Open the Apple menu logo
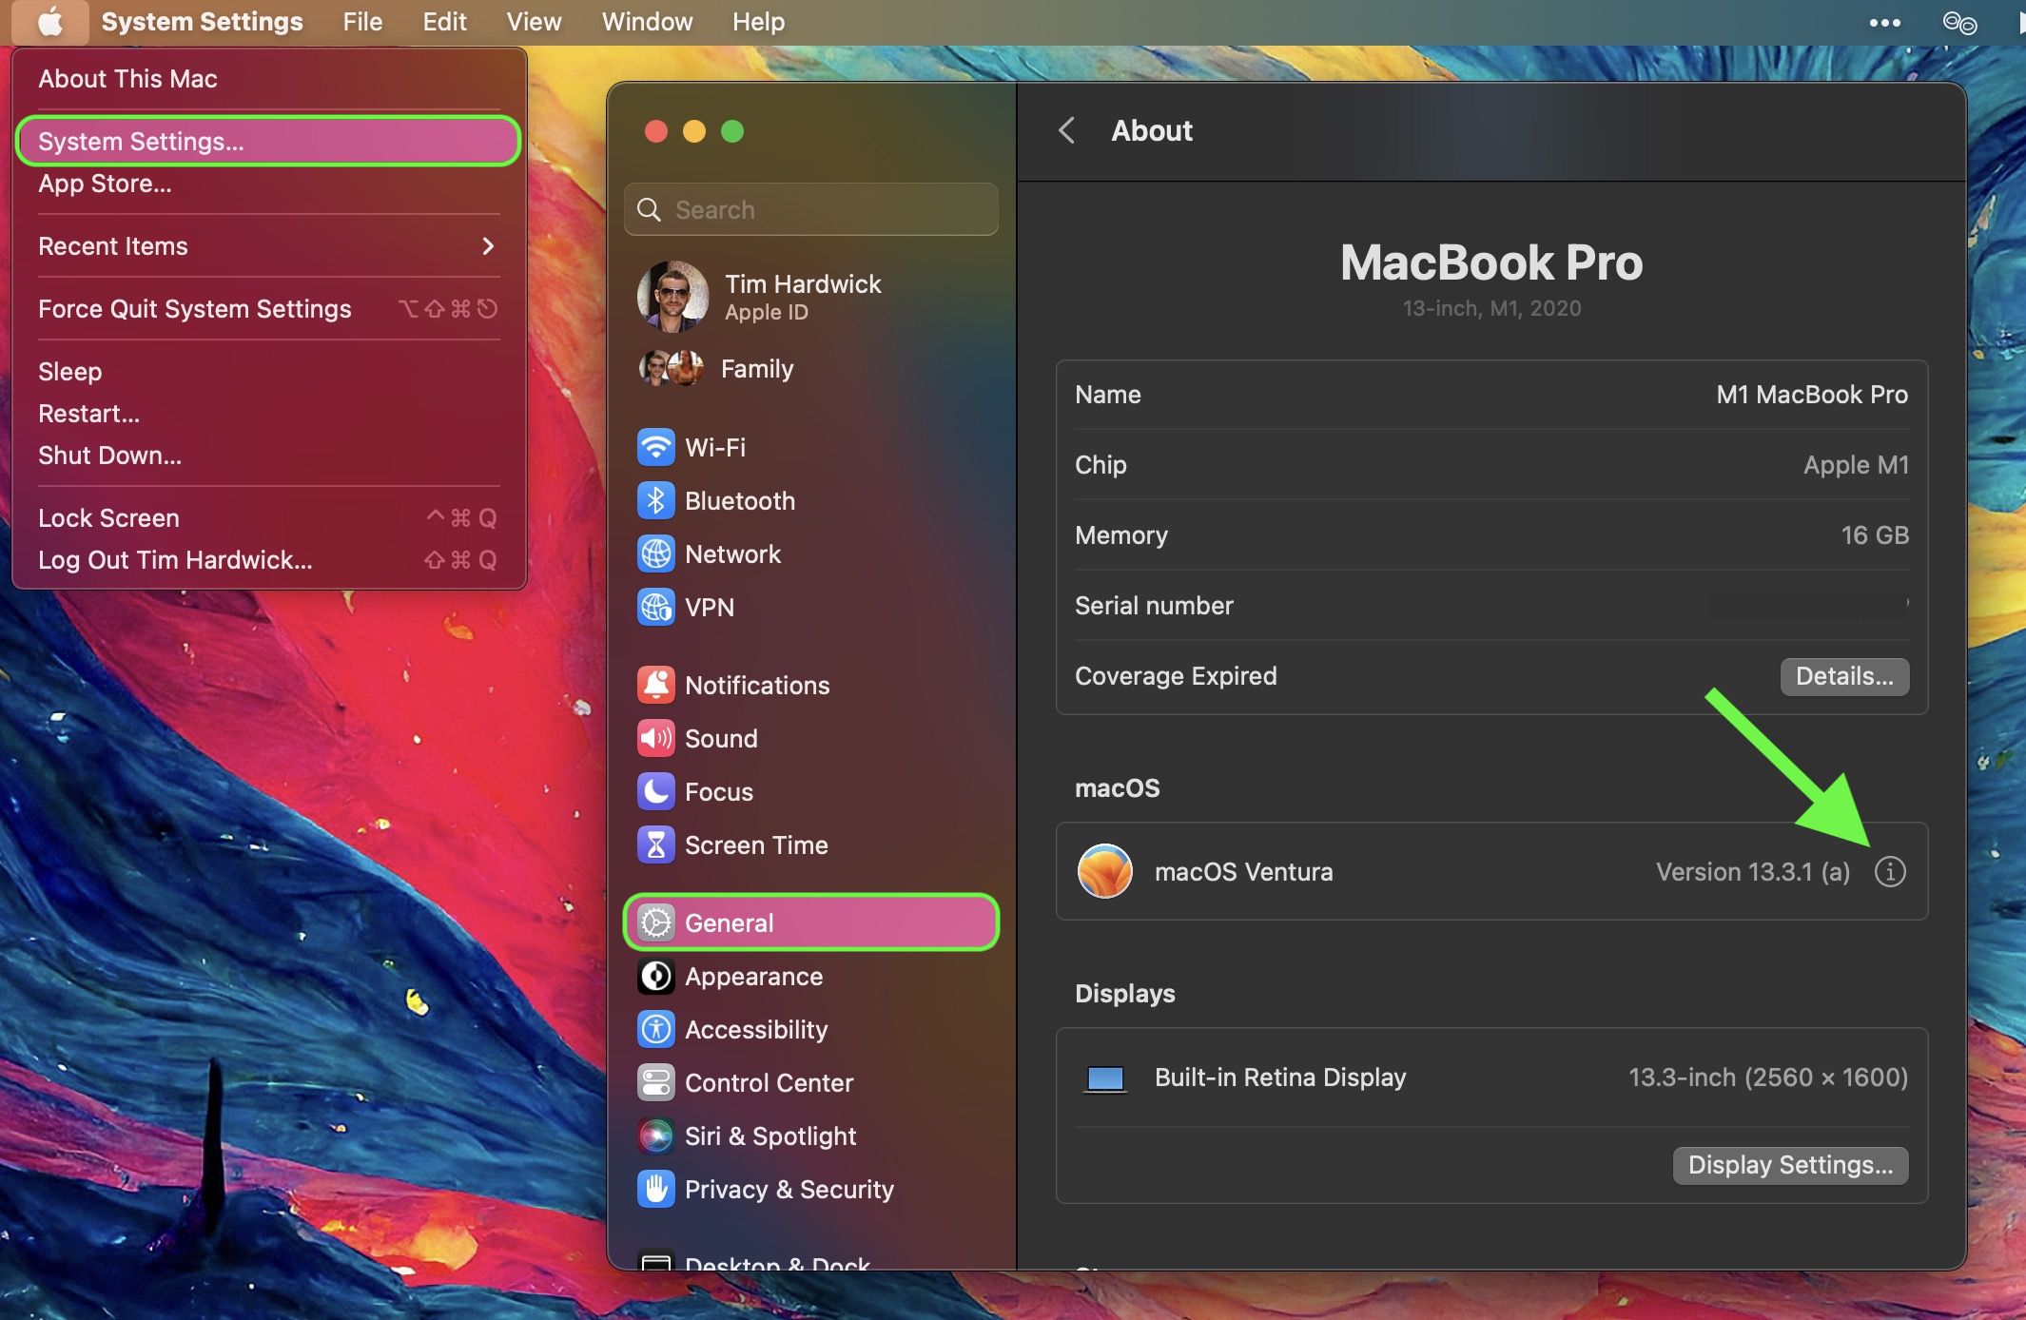The image size is (2026, 1320). point(50,22)
